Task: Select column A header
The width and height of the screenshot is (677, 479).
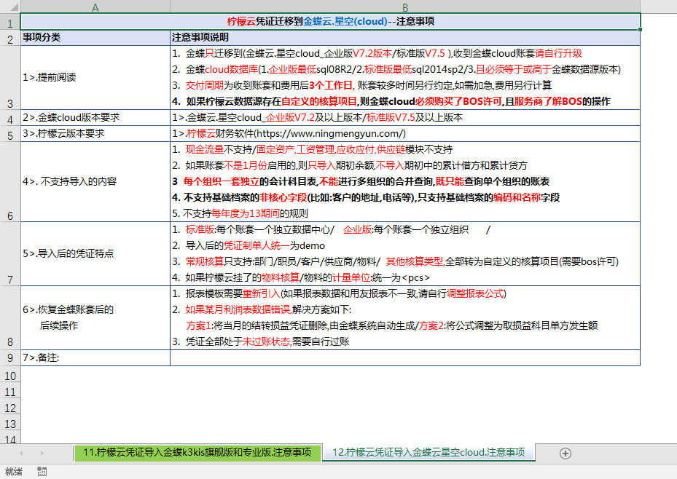Action: pos(95,7)
